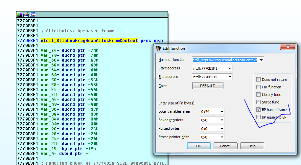Click the edit node pencil icon
The image size is (301, 165).
click(26, 14)
